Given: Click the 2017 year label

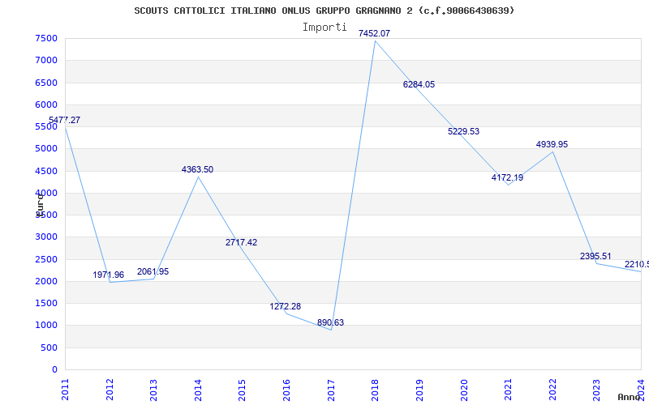Looking at the screenshot, I should 331,390.
